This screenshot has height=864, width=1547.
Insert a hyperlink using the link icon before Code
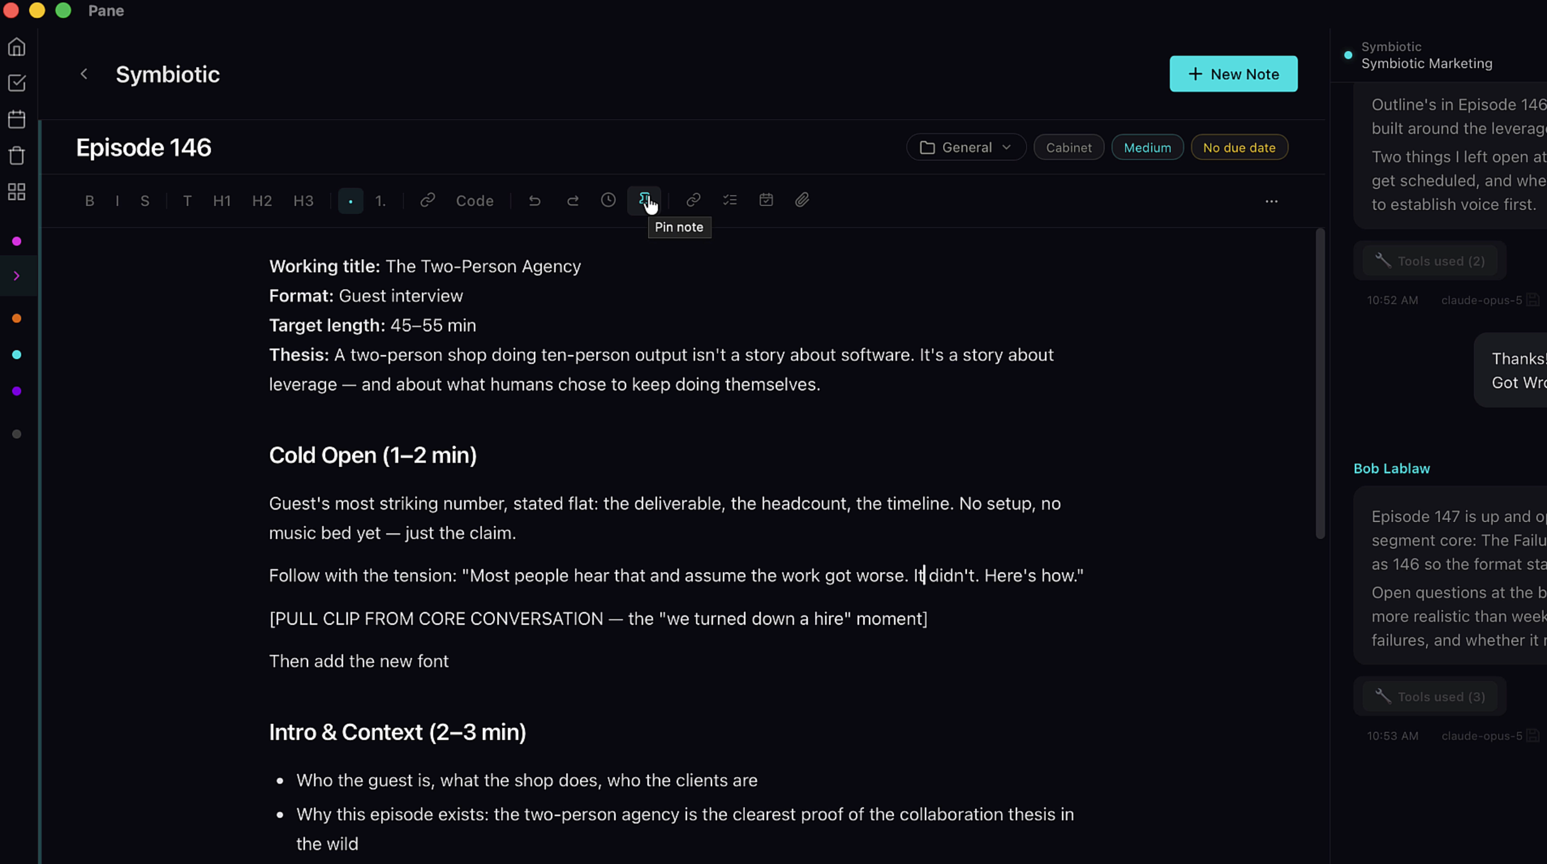click(x=428, y=201)
